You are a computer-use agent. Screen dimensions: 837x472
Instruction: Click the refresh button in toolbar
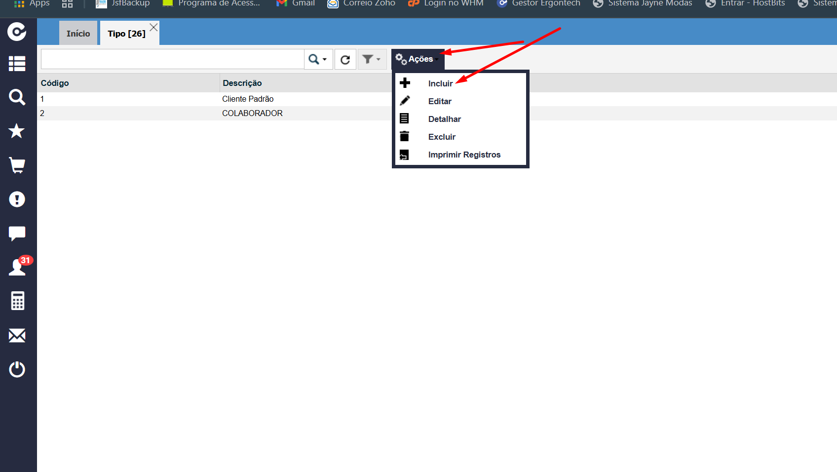point(345,59)
